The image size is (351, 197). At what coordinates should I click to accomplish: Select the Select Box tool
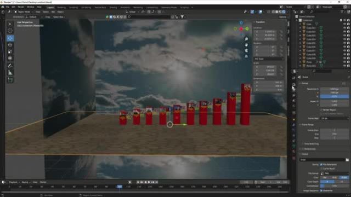point(10,24)
